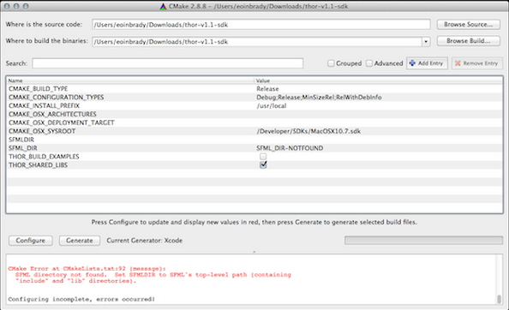Focus the build binaries path field

(x=257, y=41)
